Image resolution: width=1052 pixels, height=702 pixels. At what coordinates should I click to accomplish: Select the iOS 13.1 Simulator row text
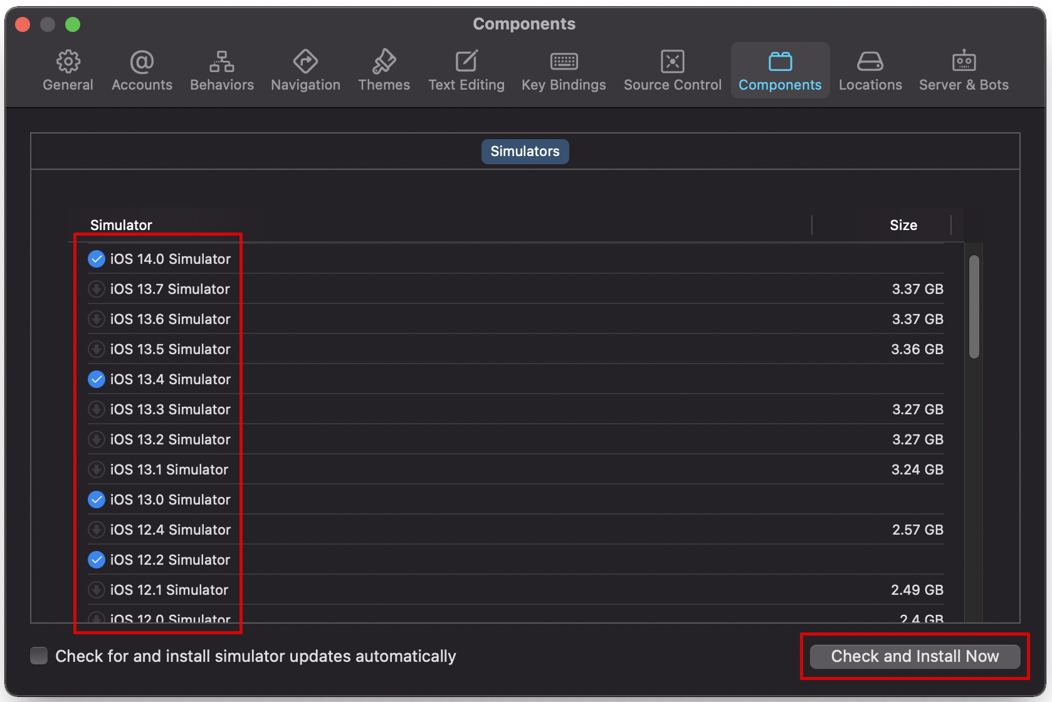tap(169, 469)
